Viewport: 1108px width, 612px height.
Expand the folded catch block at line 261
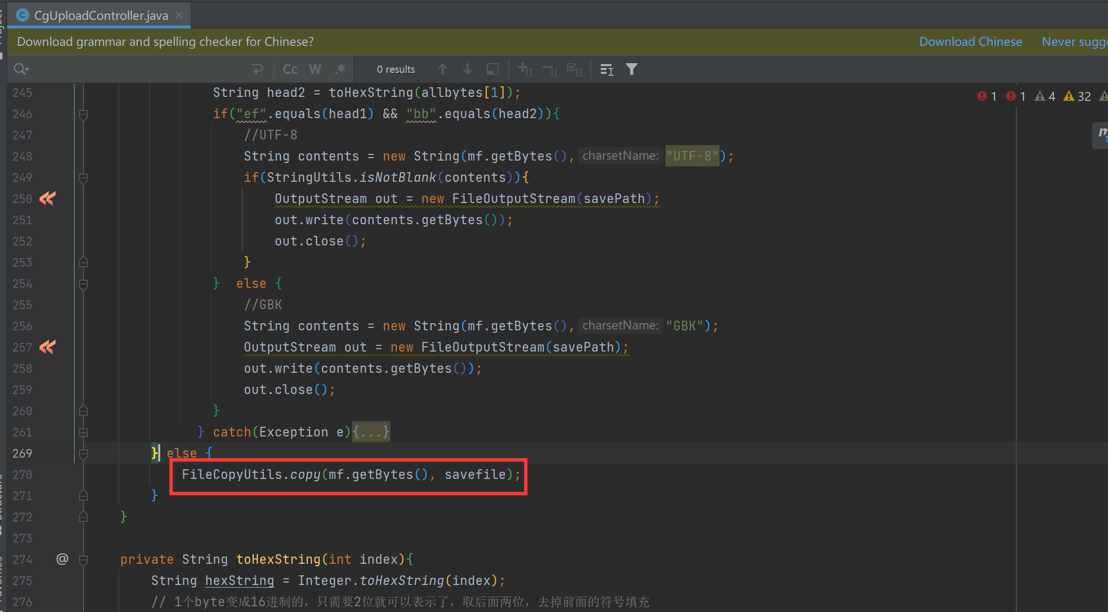point(83,433)
